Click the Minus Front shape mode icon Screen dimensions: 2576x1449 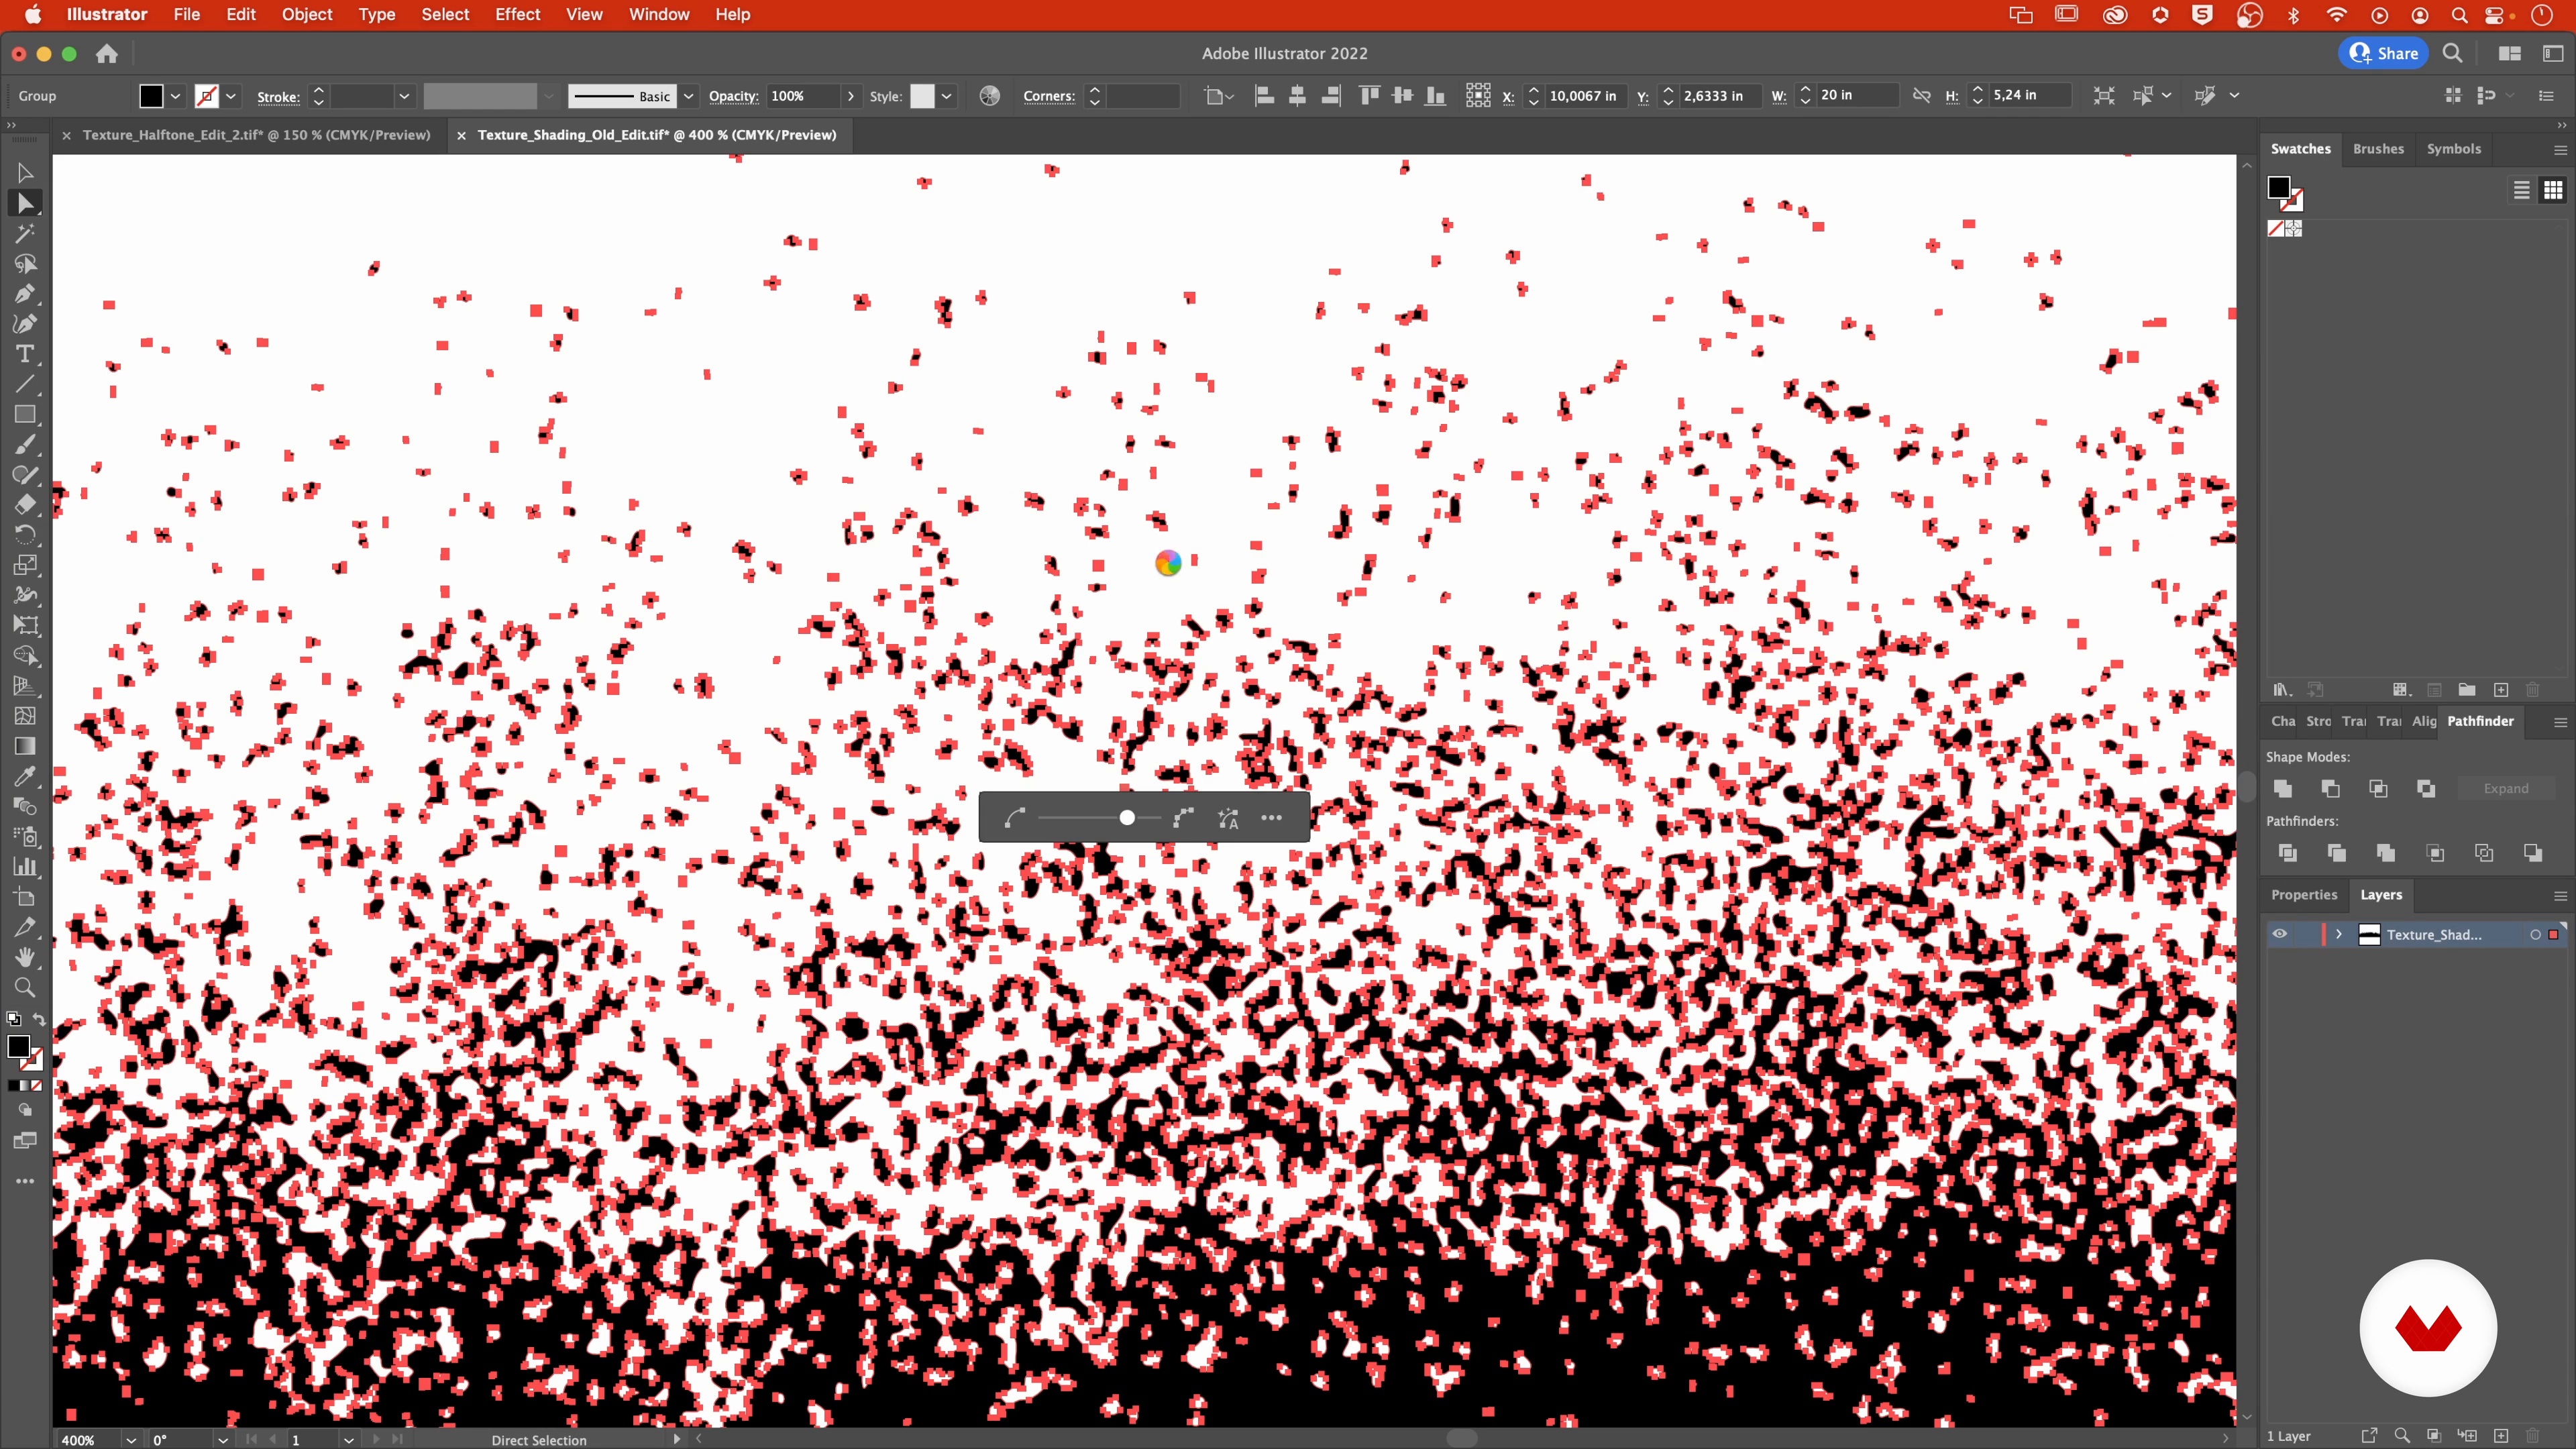coord(2331,788)
